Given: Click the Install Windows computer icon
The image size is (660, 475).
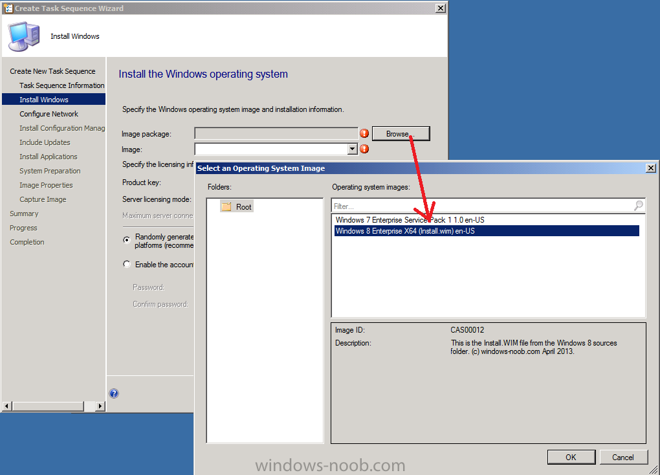Looking at the screenshot, I should pos(24,37).
